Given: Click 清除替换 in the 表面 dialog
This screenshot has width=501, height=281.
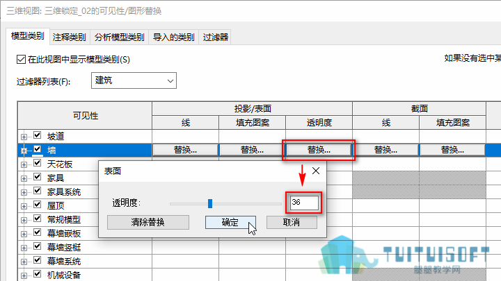Looking at the screenshot, I should [x=148, y=223].
